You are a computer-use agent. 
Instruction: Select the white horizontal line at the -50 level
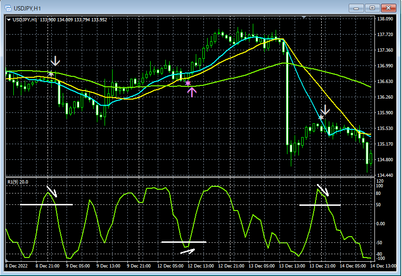[171, 242]
